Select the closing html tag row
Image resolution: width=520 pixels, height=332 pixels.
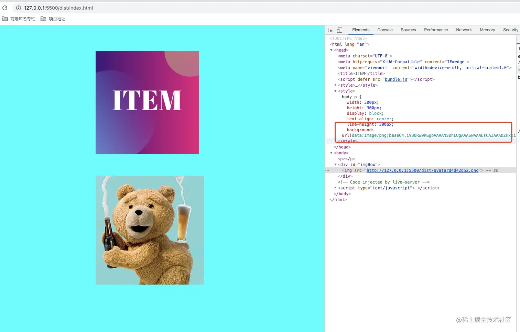(x=338, y=200)
